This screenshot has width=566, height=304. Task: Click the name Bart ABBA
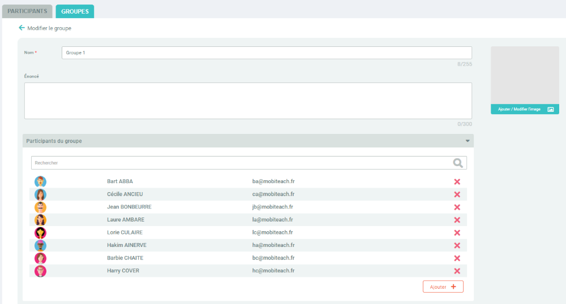[x=120, y=181]
